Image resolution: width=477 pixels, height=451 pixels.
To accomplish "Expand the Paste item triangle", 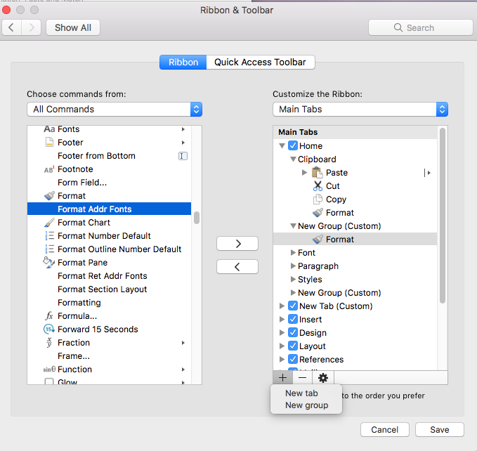I will point(304,172).
